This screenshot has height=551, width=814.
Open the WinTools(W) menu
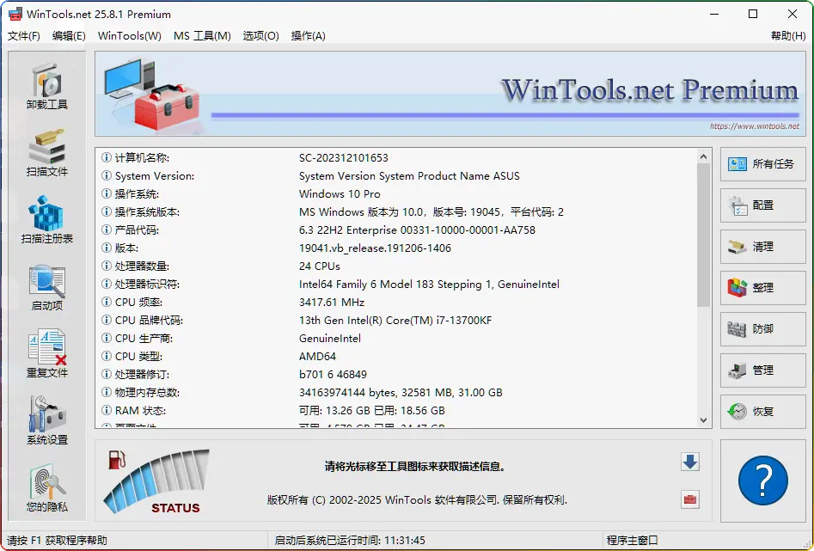click(x=129, y=36)
